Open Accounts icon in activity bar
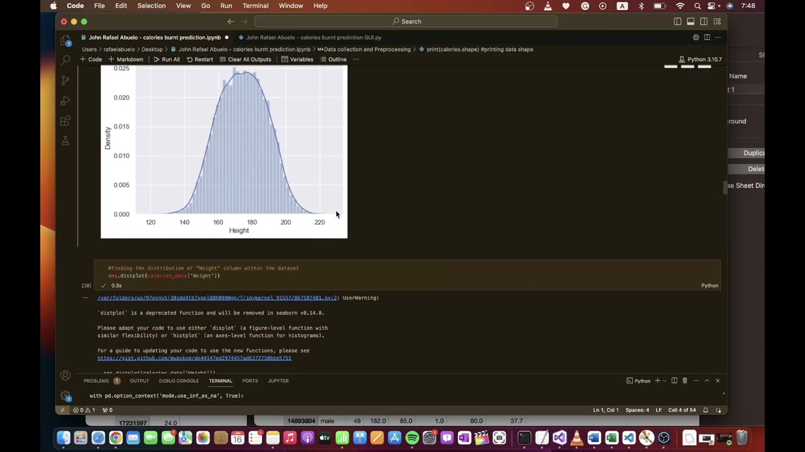805x452 pixels. coord(65,376)
